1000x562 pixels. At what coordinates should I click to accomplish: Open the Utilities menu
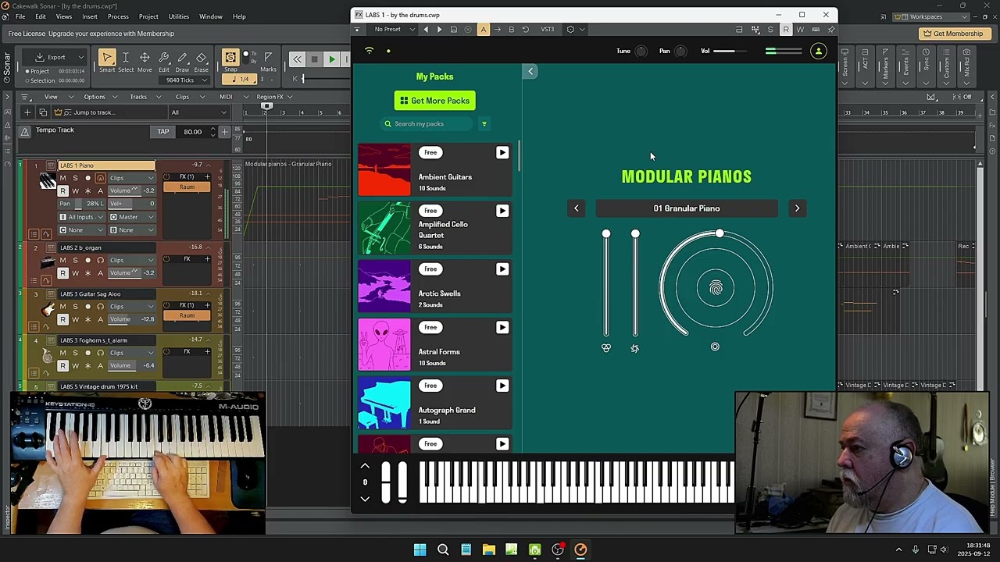point(179,16)
